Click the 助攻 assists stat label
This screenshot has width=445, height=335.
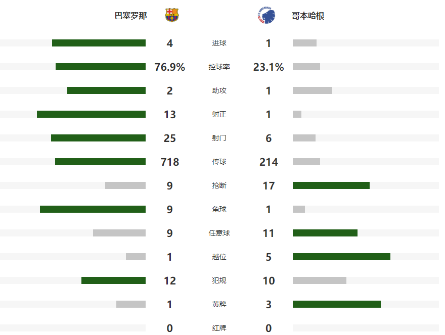[219, 91]
